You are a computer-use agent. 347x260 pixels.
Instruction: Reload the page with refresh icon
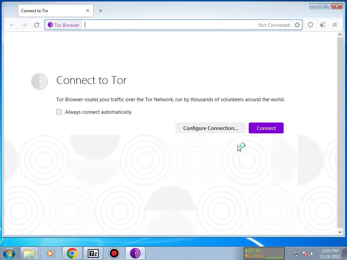[37, 25]
